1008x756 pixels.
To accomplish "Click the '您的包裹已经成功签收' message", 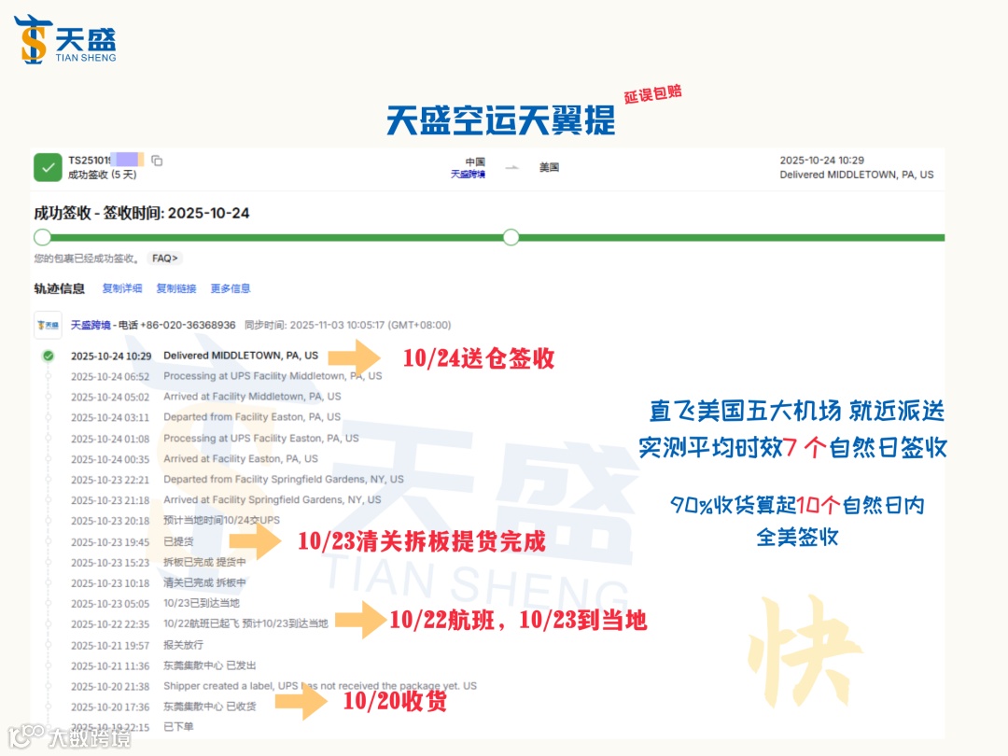I will pos(86,259).
